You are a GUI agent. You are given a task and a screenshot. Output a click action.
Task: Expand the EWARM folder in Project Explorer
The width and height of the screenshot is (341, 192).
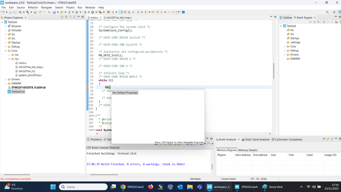pyautogui.click(x=6, y=83)
